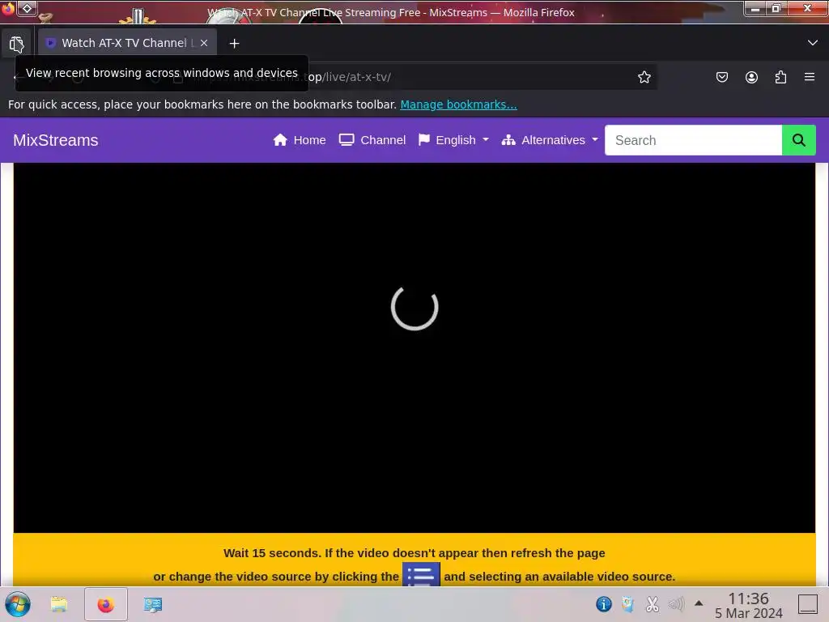
Task: Close the Watch AT-X TV Channel tab
Action: pos(204,43)
